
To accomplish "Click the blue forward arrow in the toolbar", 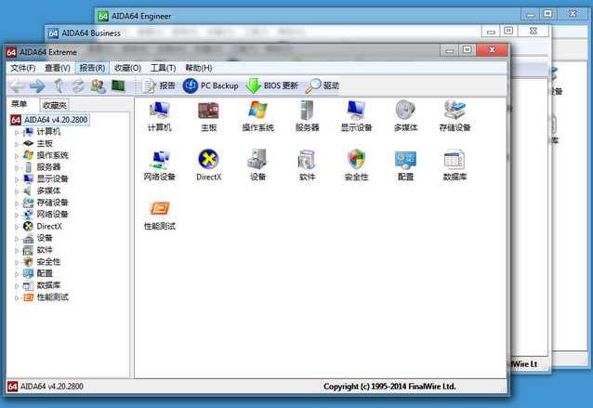I will [x=37, y=86].
